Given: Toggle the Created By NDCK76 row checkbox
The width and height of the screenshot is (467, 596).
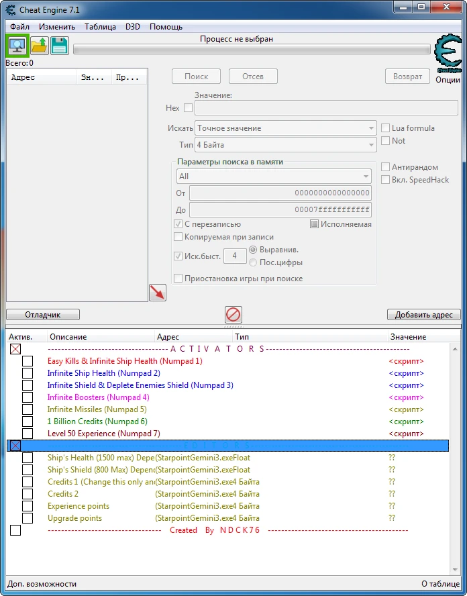Looking at the screenshot, I should (x=15, y=530).
